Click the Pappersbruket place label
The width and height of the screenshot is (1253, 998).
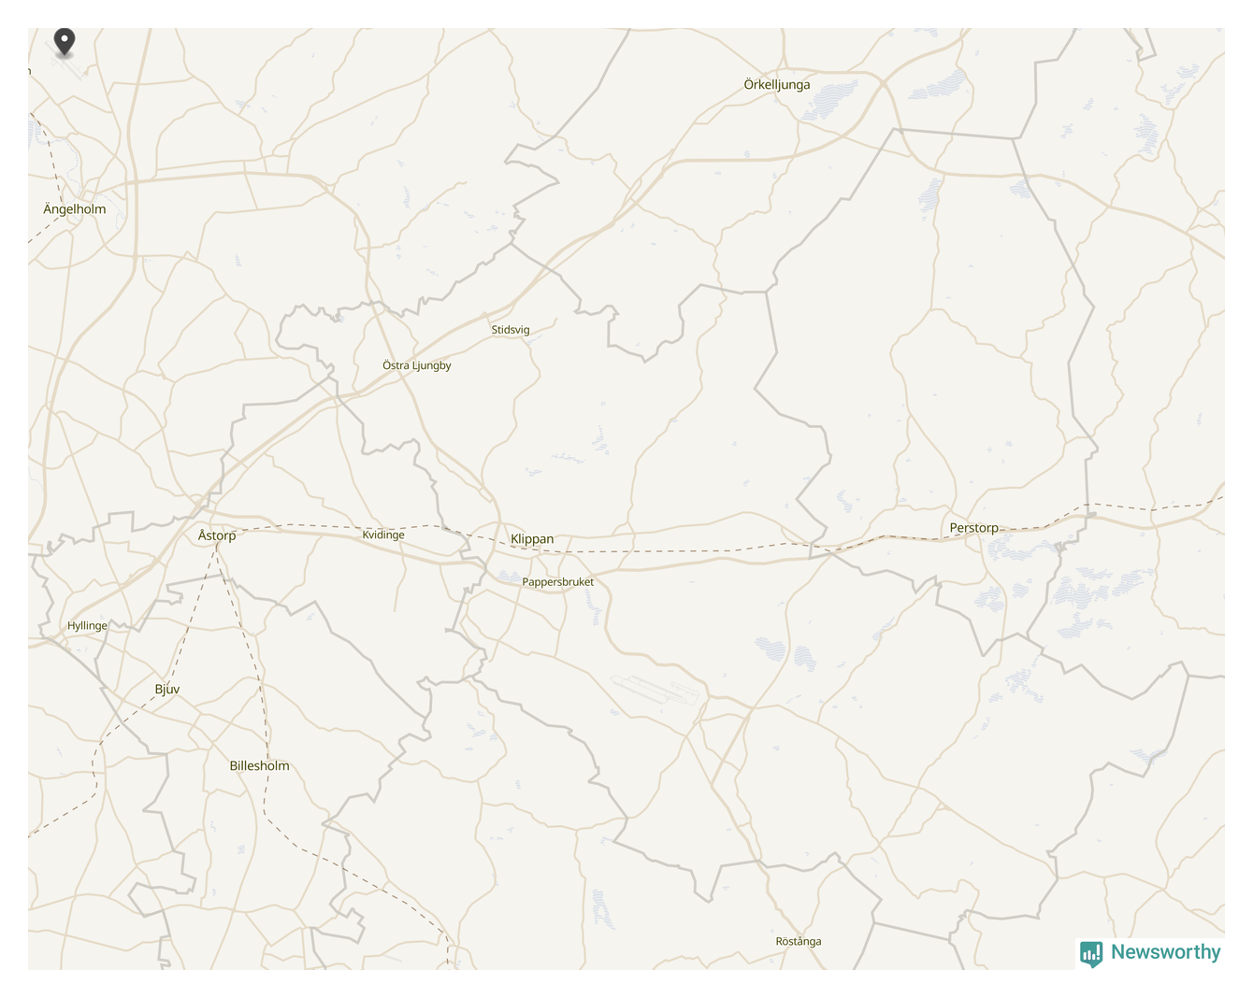tap(558, 582)
